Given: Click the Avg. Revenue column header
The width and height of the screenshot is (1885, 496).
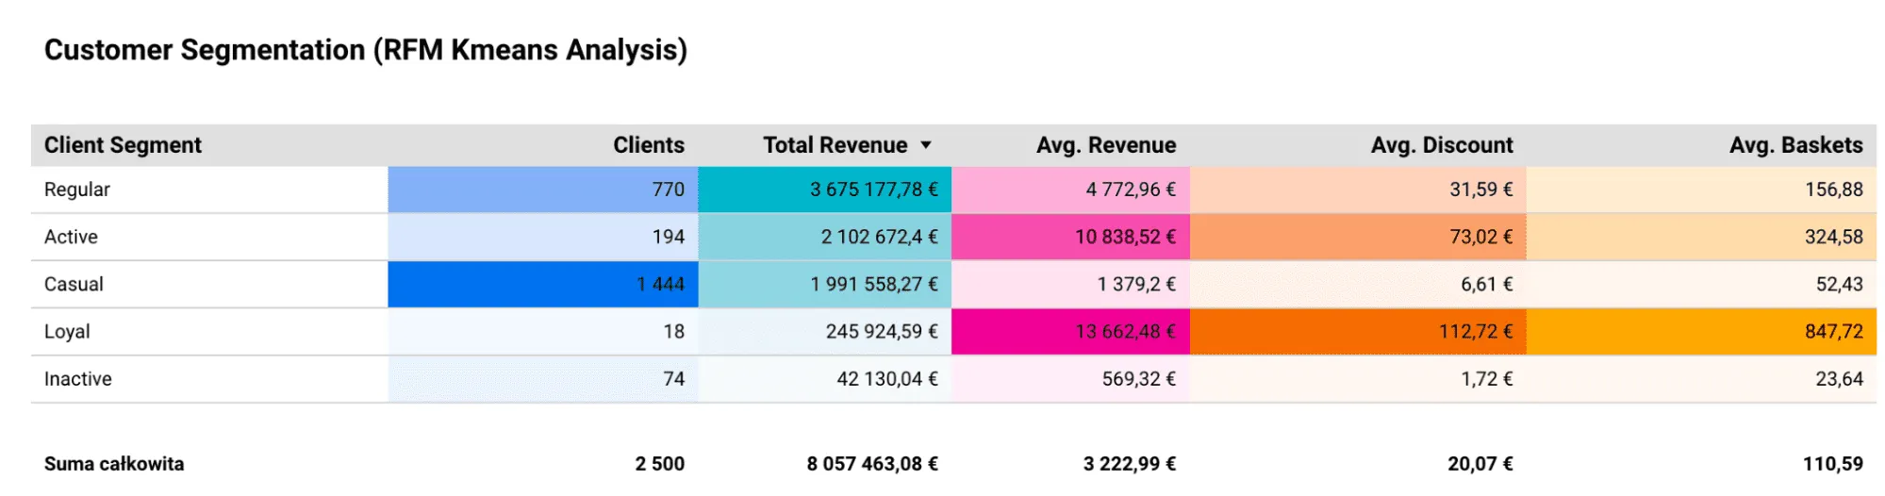Looking at the screenshot, I should click(x=1105, y=145).
